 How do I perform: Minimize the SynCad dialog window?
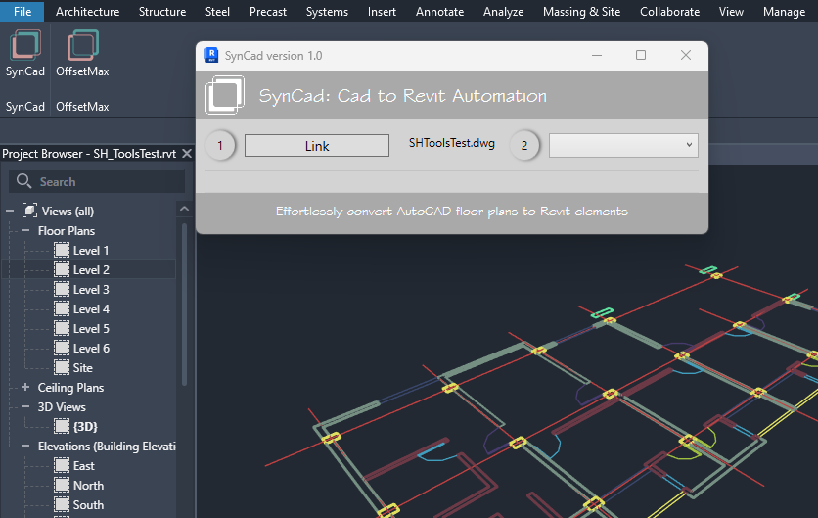597,55
